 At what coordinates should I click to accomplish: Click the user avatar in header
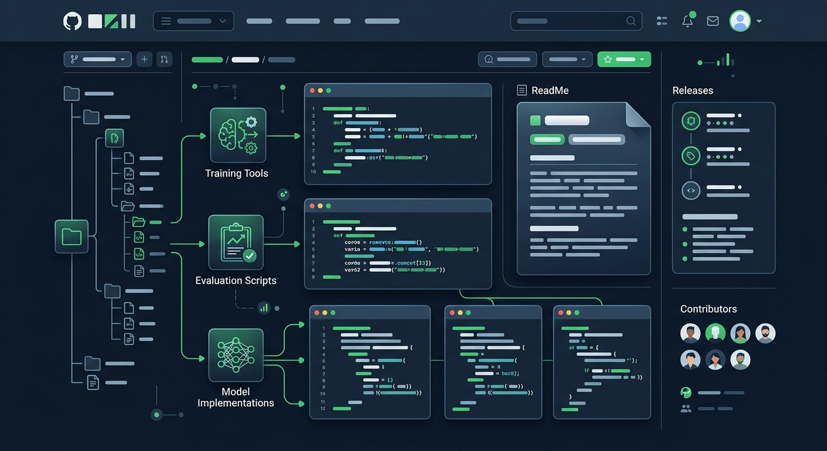pyautogui.click(x=740, y=21)
